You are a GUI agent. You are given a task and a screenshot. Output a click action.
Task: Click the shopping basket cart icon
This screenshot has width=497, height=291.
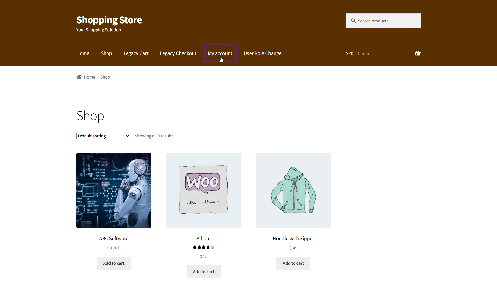coord(417,53)
